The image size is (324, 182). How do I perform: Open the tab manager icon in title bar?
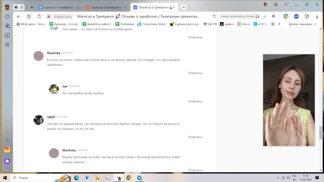click(x=276, y=4)
